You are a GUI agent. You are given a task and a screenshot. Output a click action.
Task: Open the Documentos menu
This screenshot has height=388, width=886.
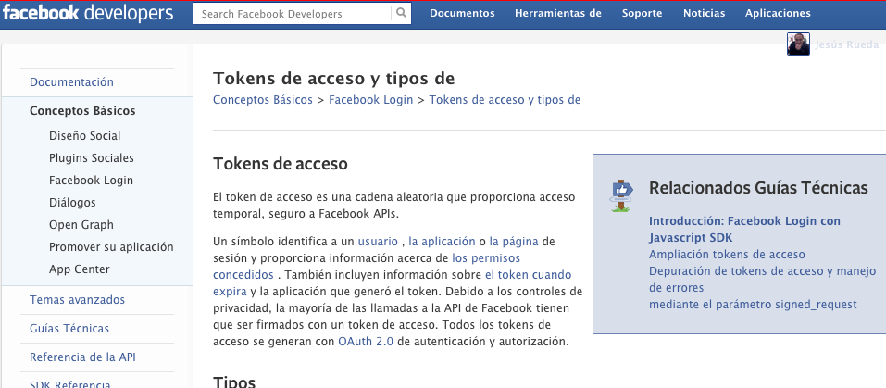[x=462, y=13]
